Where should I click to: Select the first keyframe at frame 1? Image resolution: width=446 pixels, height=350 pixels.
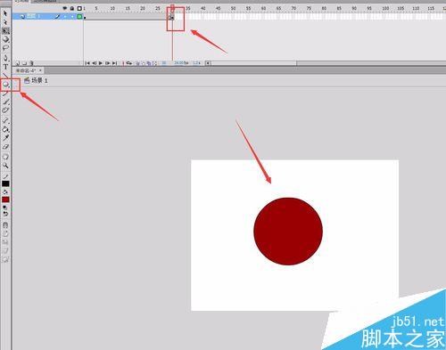[x=85, y=17]
